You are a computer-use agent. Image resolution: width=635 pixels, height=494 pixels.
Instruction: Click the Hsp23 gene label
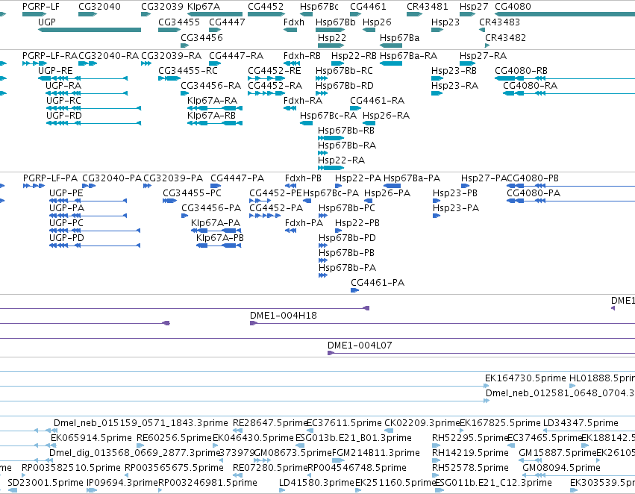445,22
